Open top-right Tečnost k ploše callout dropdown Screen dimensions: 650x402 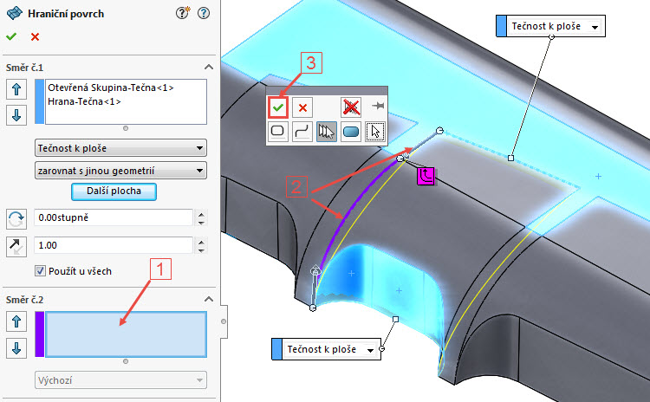pos(595,27)
